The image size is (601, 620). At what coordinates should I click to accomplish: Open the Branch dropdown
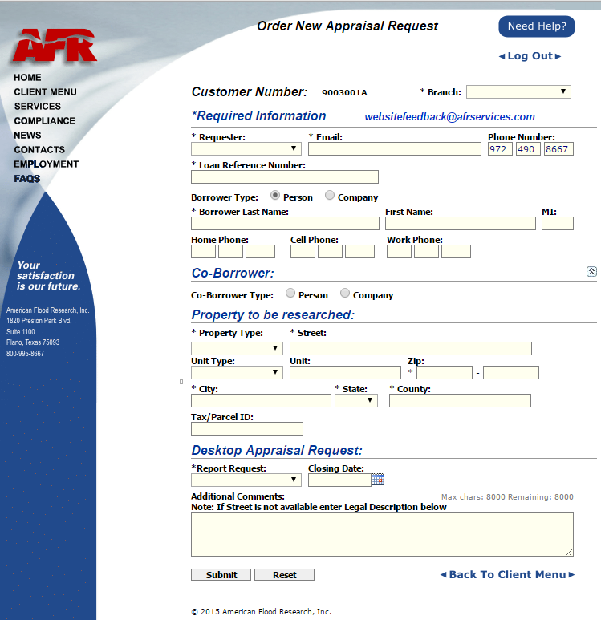tap(518, 92)
